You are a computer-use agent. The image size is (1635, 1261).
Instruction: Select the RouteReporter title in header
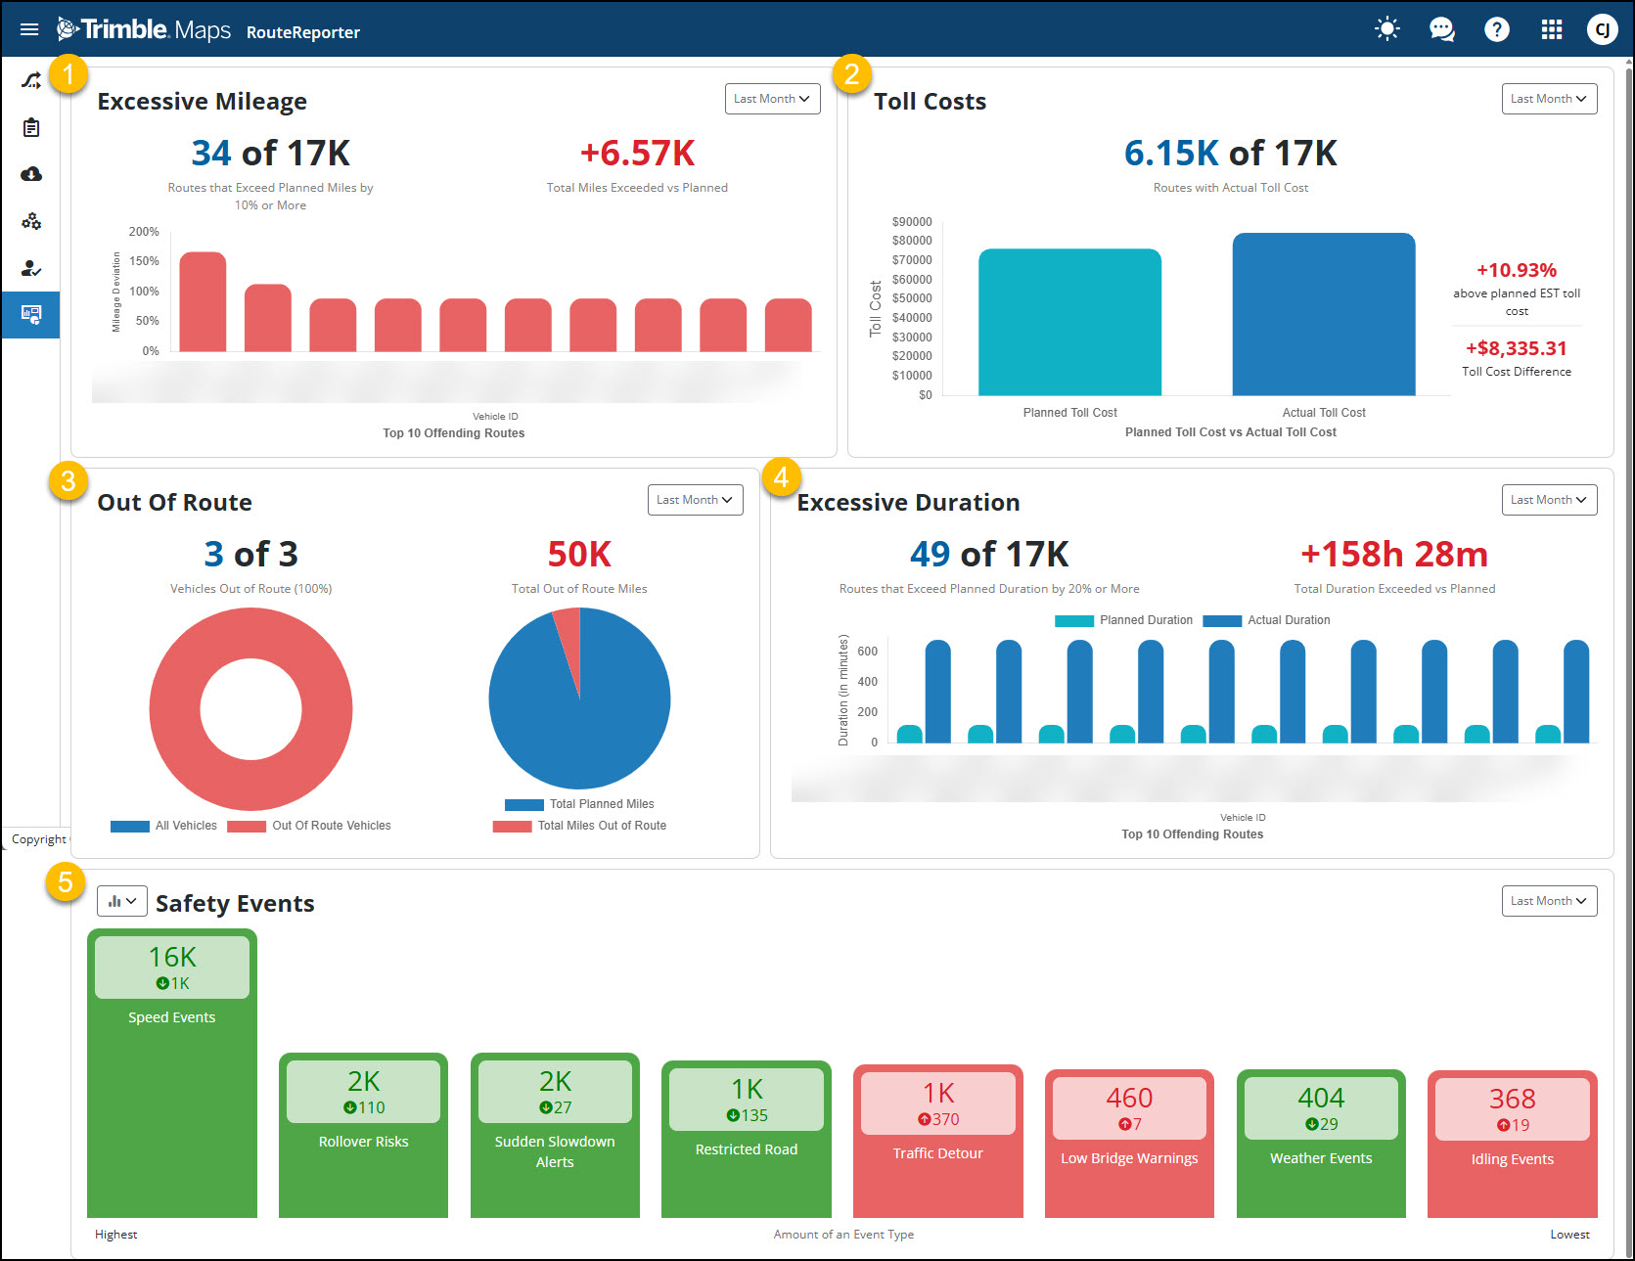click(x=303, y=31)
